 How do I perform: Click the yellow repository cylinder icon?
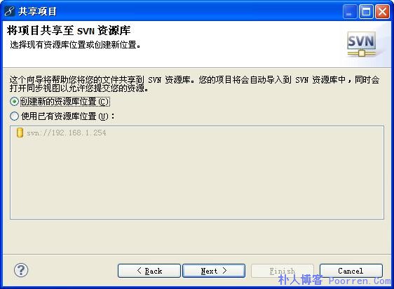point(20,133)
